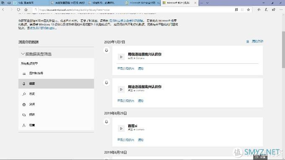Click the magnifier icon of 搜索 filter
The width and height of the screenshot is (285, 160).
click(x=24, y=94)
